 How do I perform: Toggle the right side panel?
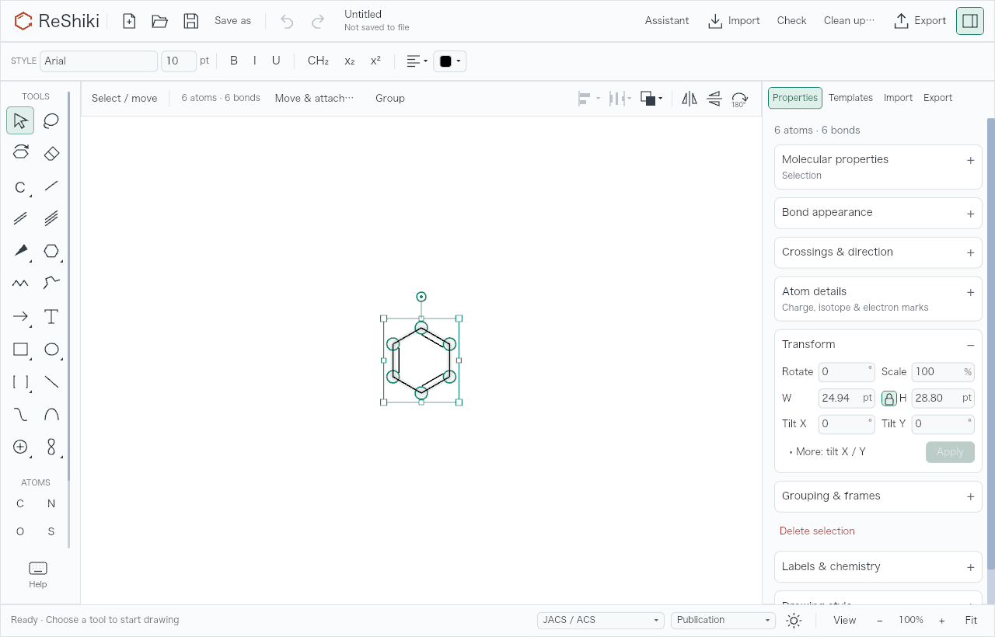tap(970, 21)
